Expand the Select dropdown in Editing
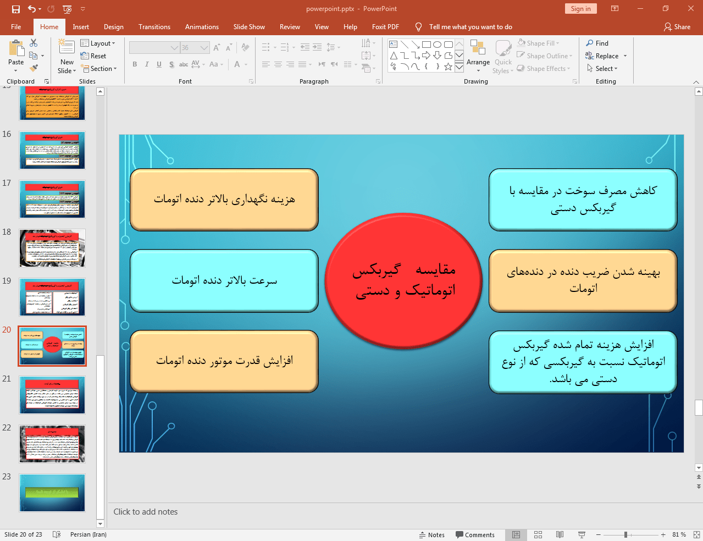This screenshot has height=541, width=703. 602,69
